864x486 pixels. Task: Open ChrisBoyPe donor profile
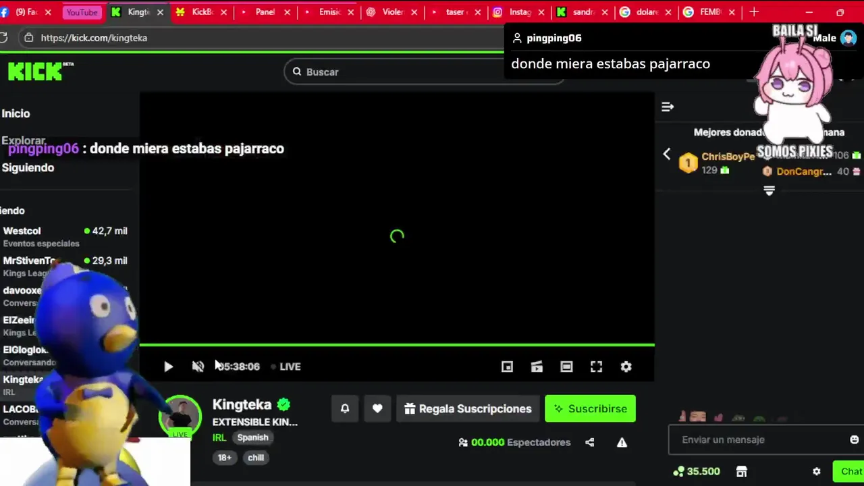[728, 156]
